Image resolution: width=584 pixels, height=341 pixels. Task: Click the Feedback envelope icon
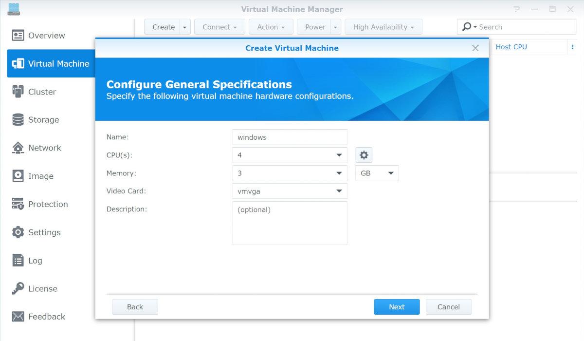tap(18, 317)
